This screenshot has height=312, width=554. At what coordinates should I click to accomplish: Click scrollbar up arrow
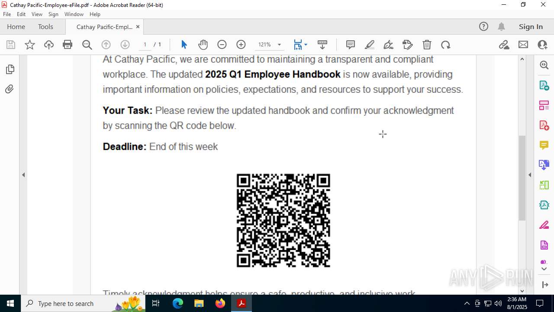click(522, 59)
